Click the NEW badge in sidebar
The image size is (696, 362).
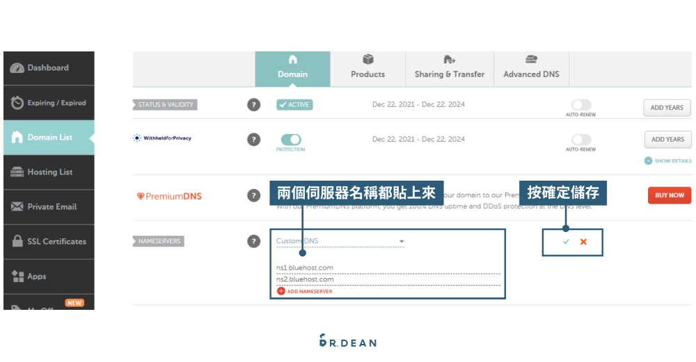tap(74, 303)
